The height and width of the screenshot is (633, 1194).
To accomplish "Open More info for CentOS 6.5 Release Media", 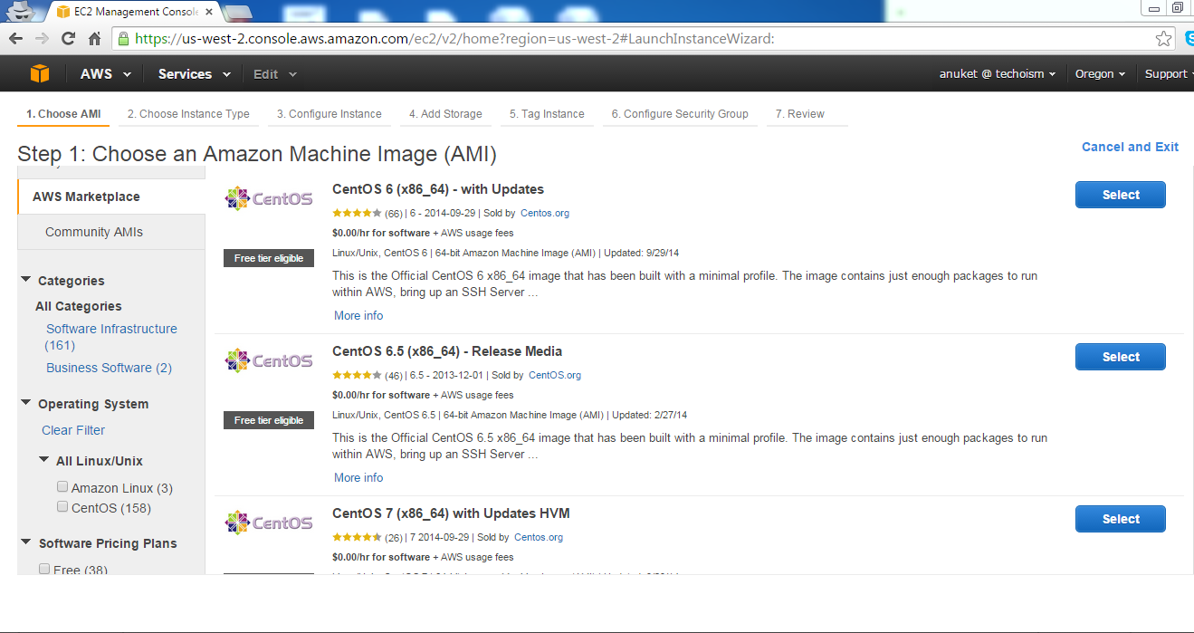I will click(358, 477).
